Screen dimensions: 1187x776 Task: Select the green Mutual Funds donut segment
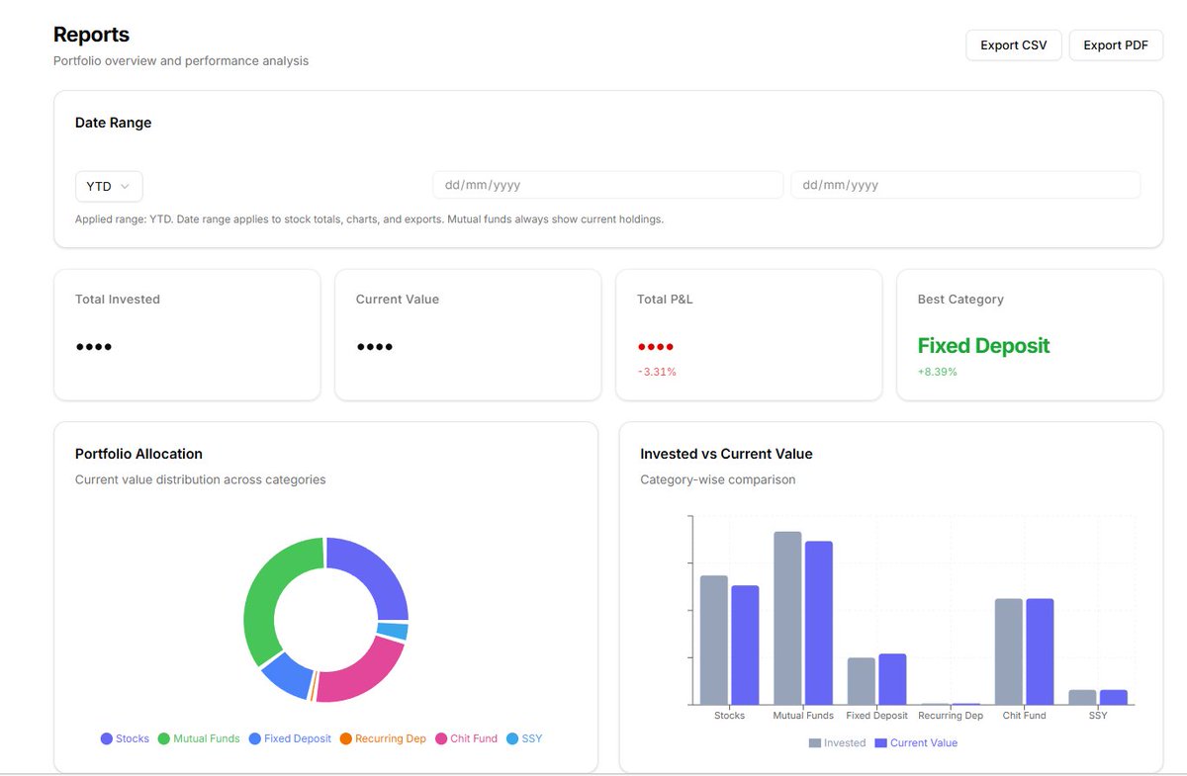[271, 593]
